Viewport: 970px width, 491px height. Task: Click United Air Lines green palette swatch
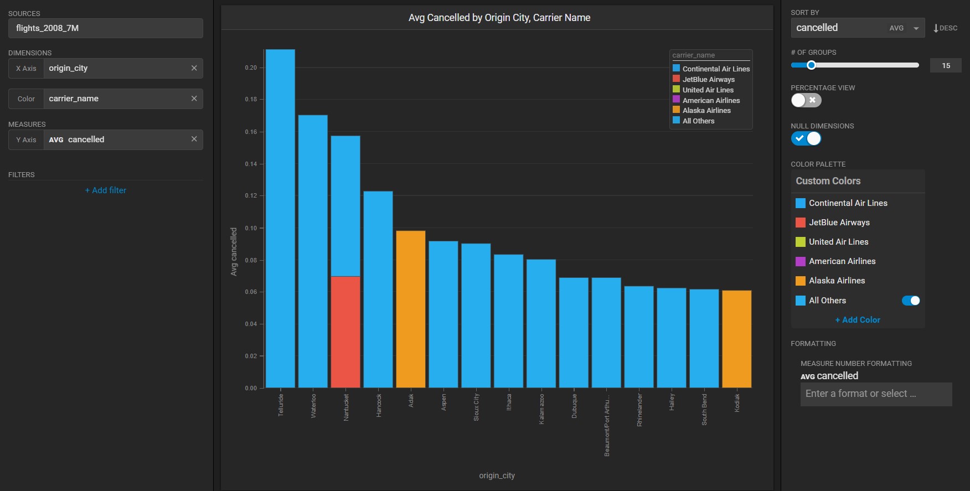(800, 242)
